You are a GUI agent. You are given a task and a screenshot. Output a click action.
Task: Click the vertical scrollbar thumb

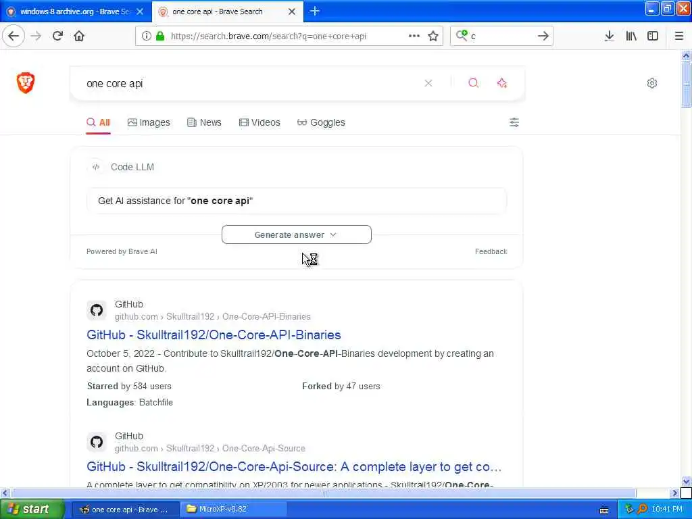click(686, 84)
